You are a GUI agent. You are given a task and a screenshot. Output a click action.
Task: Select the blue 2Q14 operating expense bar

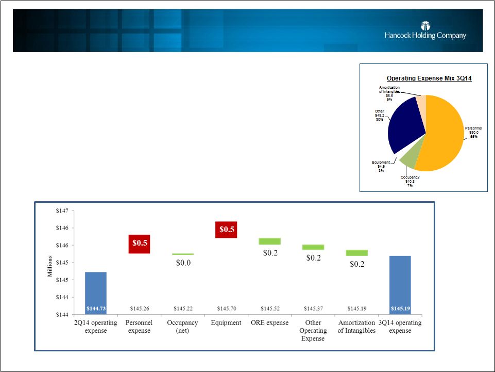tap(95, 293)
